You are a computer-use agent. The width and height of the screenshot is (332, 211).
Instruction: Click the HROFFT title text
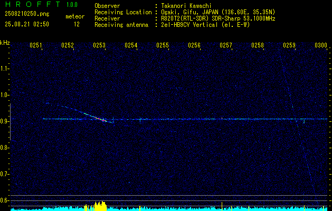tap(32, 4)
